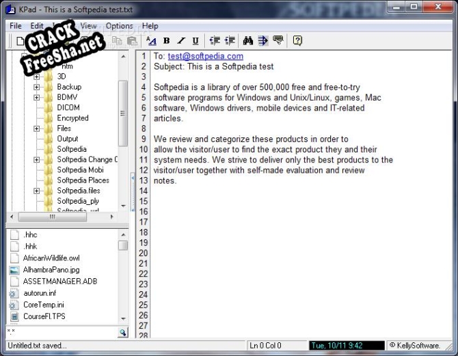The width and height of the screenshot is (458, 356).
Task: Apply Underline from the toolbar
Action: [x=196, y=41]
